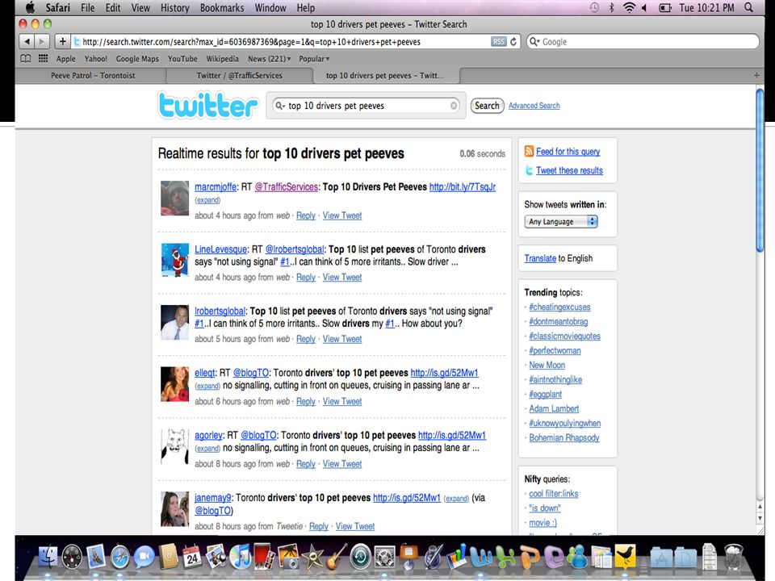The width and height of the screenshot is (775, 581).
Task: Launch iMovie star icon in dock
Action: 312,557
